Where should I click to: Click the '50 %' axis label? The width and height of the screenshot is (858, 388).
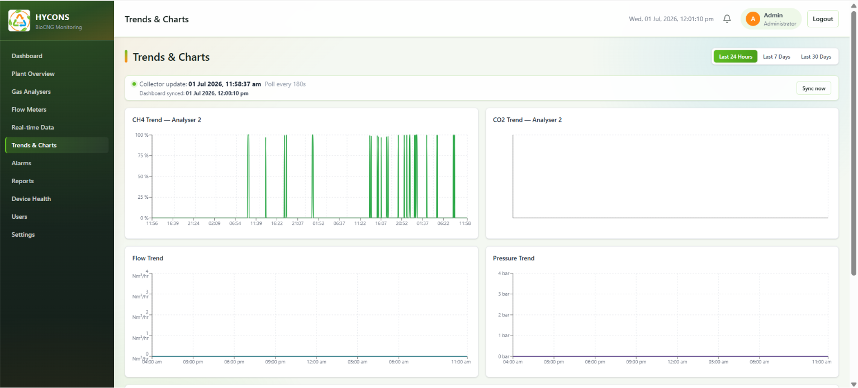(x=143, y=176)
